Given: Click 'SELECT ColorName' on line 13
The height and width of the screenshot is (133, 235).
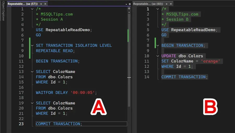Looking at the screenshot, I should pos(55,72).
